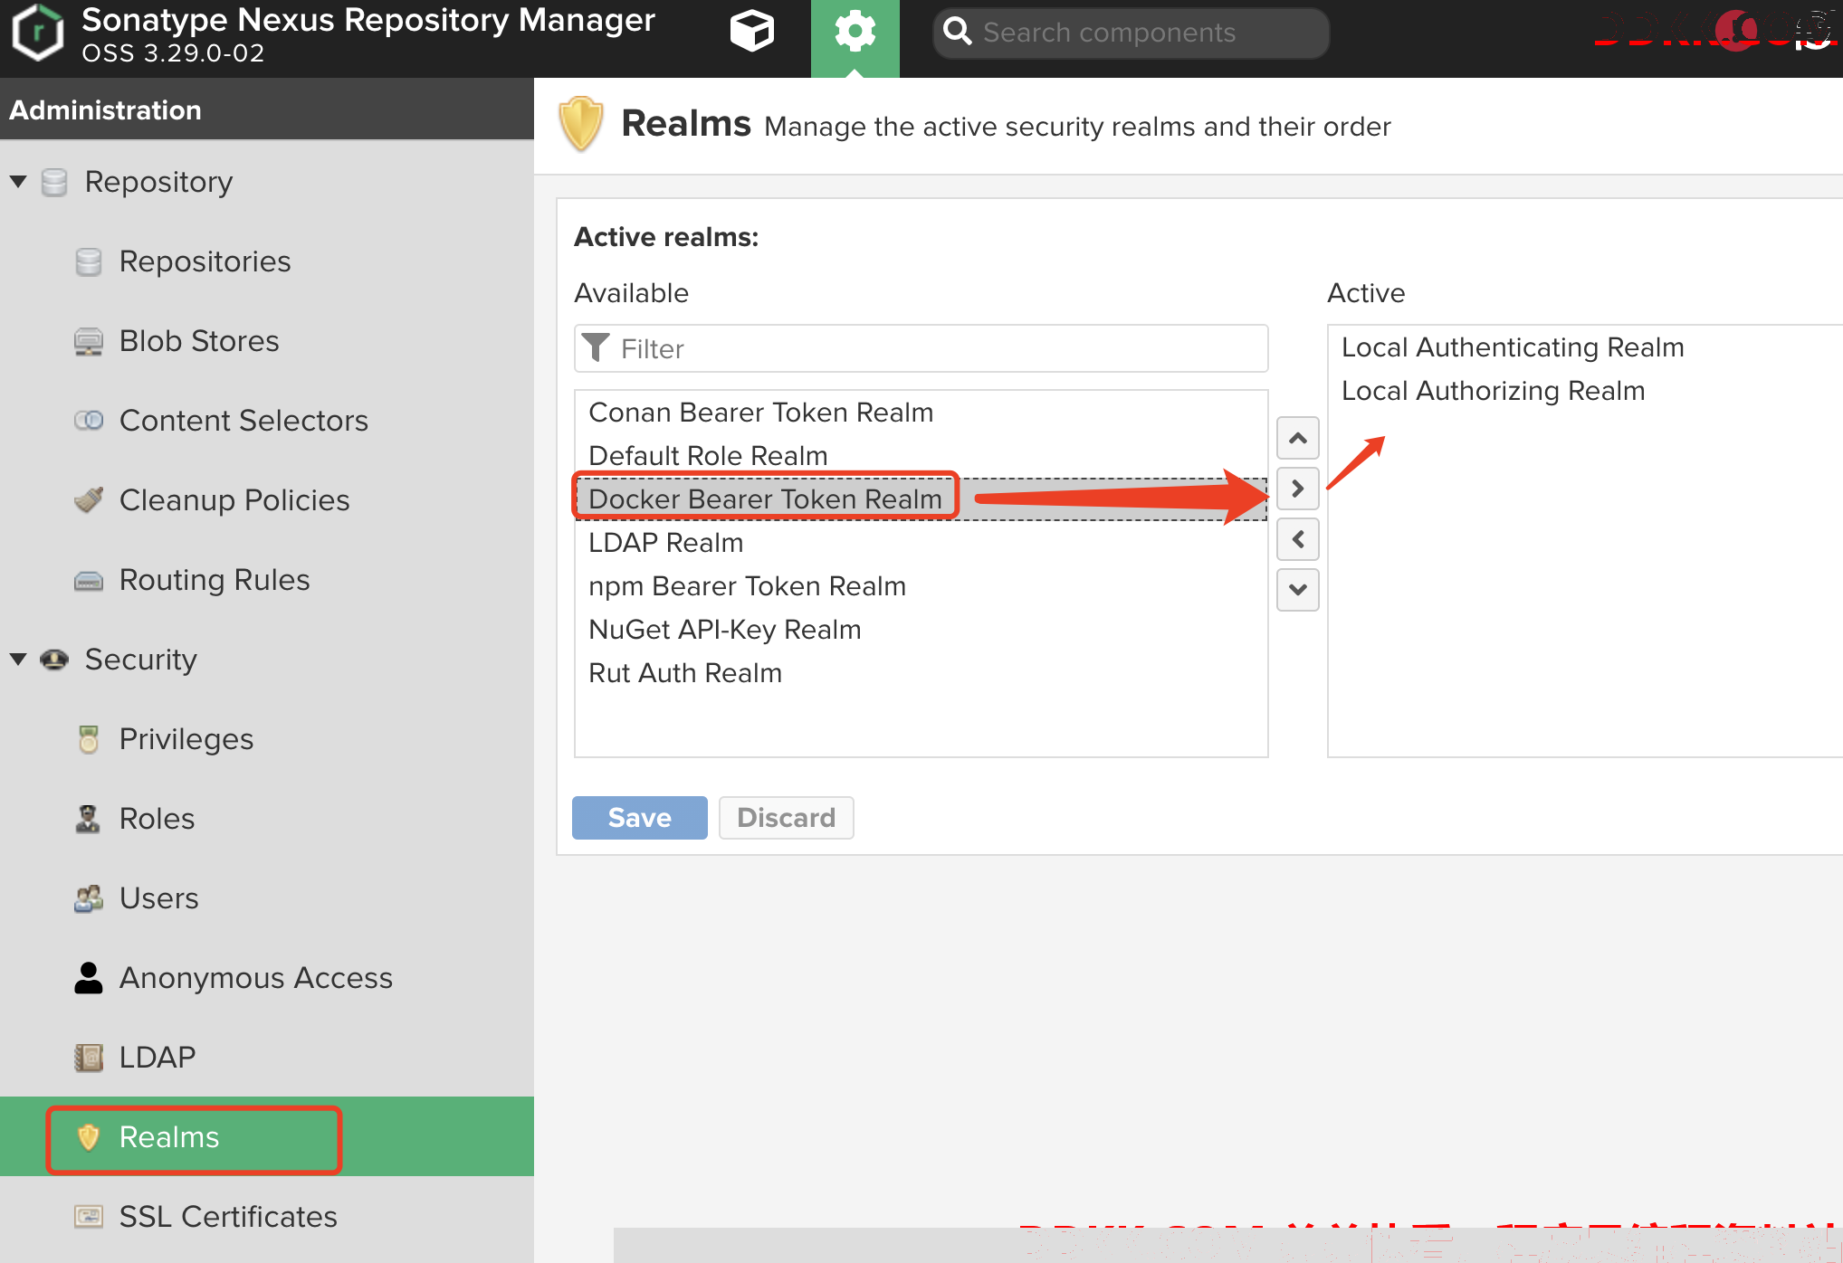Move selected realm to Active list
Screen dimensions: 1843x1263
pos(1297,489)
